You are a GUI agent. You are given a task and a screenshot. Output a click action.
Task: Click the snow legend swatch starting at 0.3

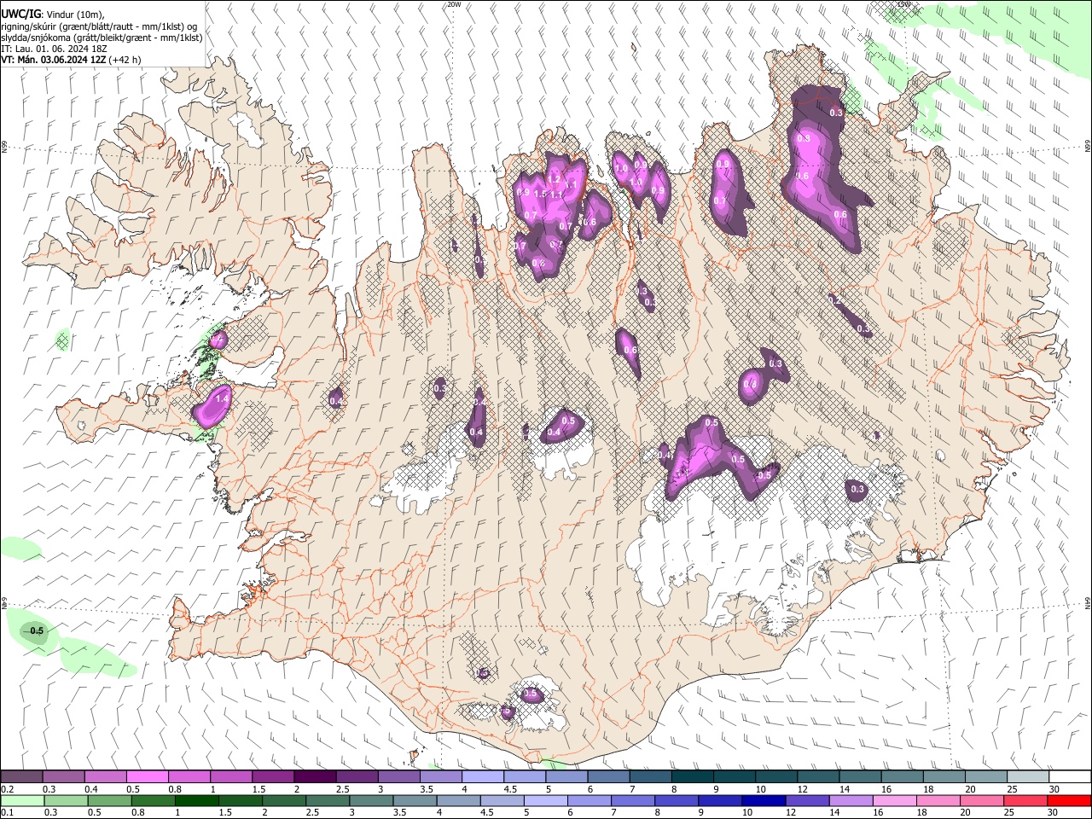[x=63, y=777]
